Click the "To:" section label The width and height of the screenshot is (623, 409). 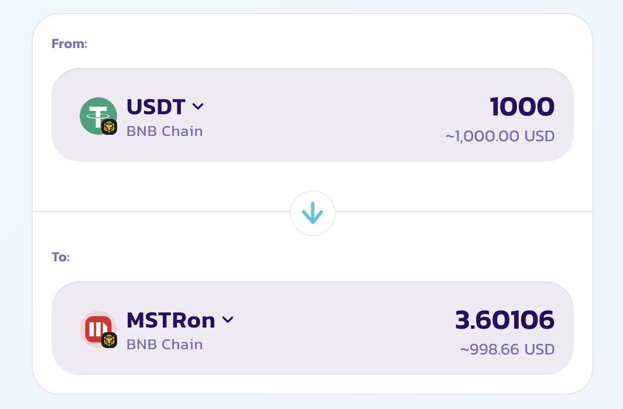point(60,257)
